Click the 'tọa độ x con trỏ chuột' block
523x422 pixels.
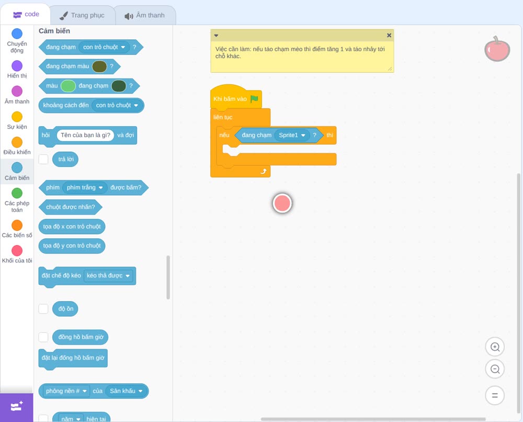pyautogui.click(x=72, y=226)
